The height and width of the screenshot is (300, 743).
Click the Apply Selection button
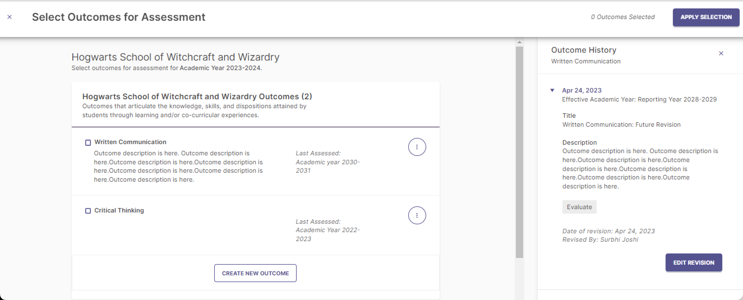706,17
